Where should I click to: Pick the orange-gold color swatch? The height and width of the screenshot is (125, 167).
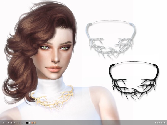click(x=32, y=122)
